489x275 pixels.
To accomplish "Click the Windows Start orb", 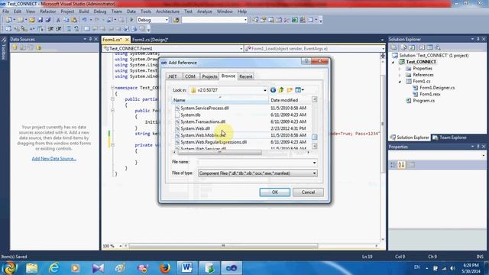I will (x=9, y=268).
